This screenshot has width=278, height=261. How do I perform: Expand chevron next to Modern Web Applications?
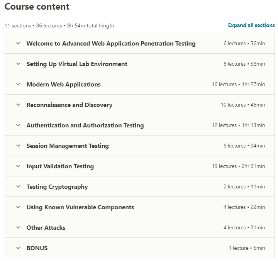[18, 85]
